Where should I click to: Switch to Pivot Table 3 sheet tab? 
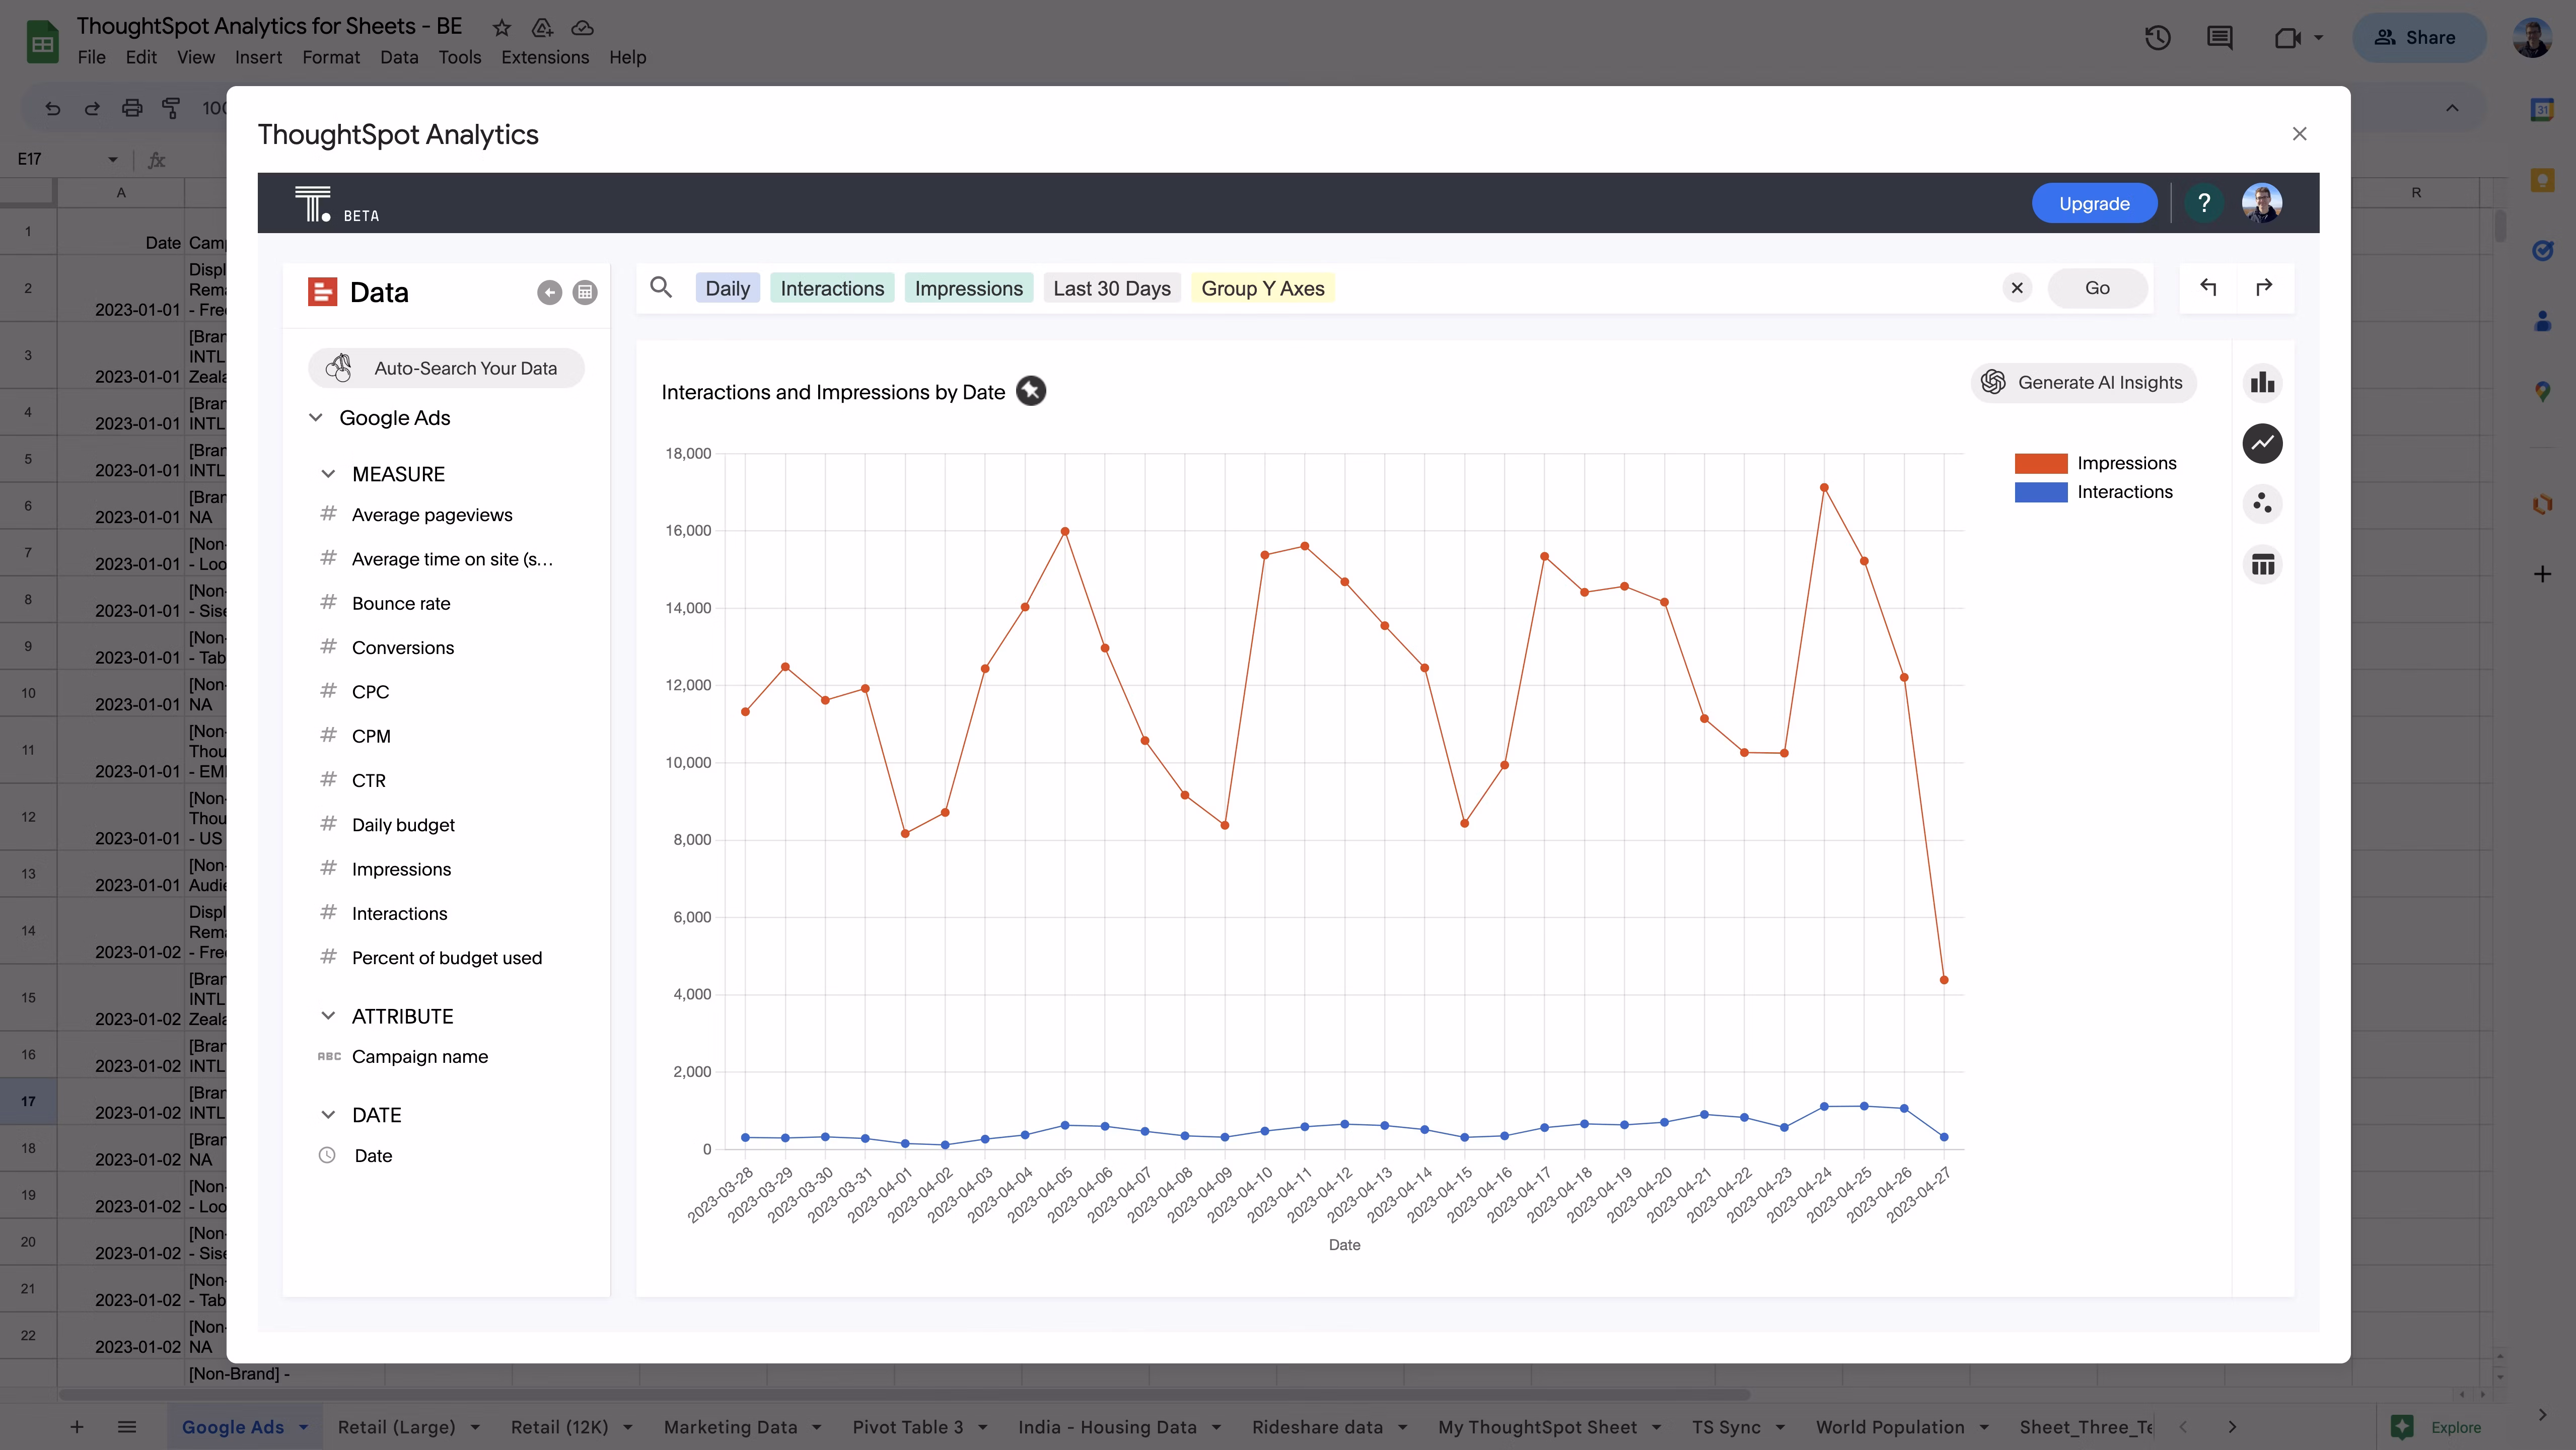pyautogui.click(x=908, y=1427)
